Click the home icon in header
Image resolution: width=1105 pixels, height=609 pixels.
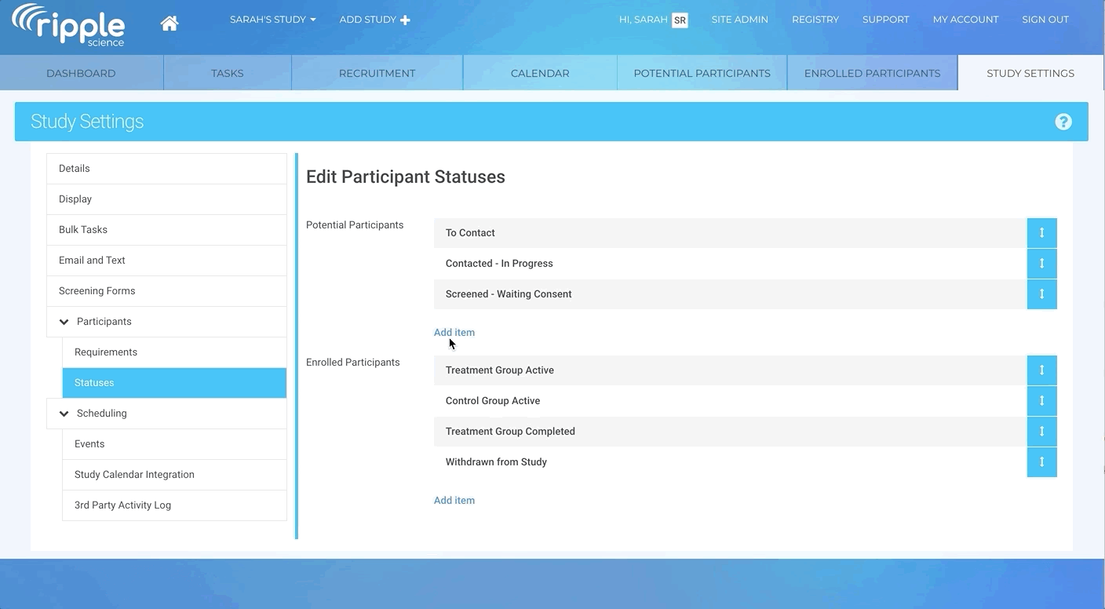pyautogui.click(x=169, y=23)
